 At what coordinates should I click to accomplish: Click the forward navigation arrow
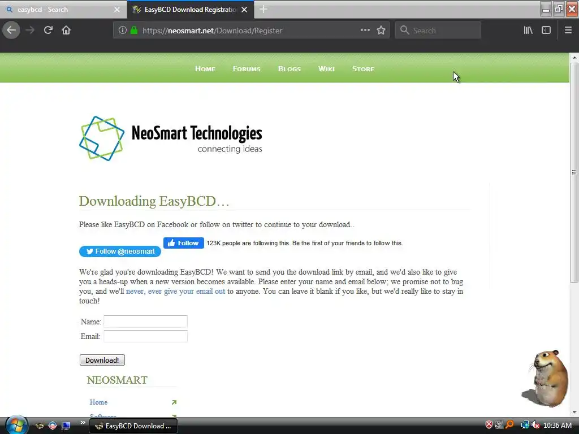30,31
